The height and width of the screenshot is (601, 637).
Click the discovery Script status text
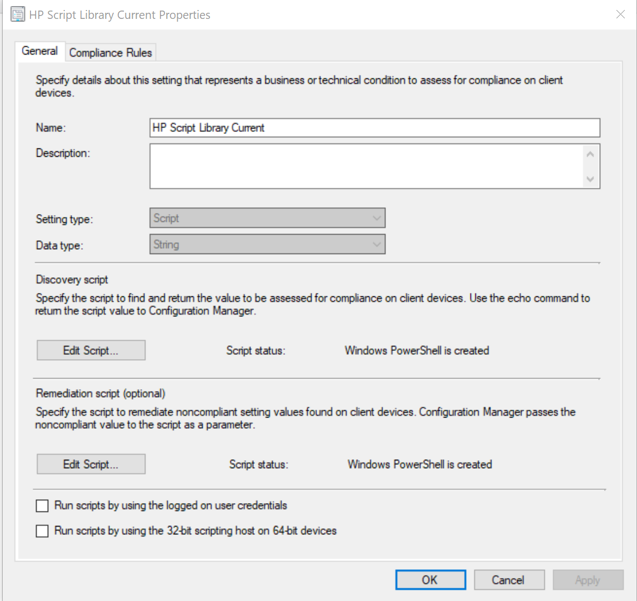pos(417,350)
